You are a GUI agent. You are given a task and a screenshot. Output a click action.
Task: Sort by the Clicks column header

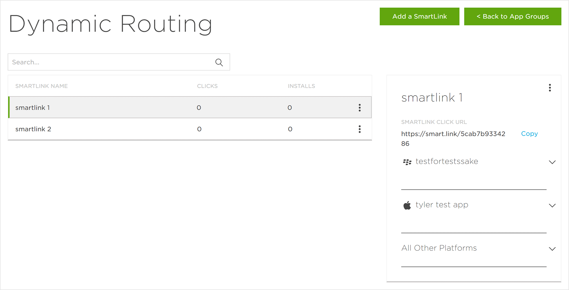[207, 86]
